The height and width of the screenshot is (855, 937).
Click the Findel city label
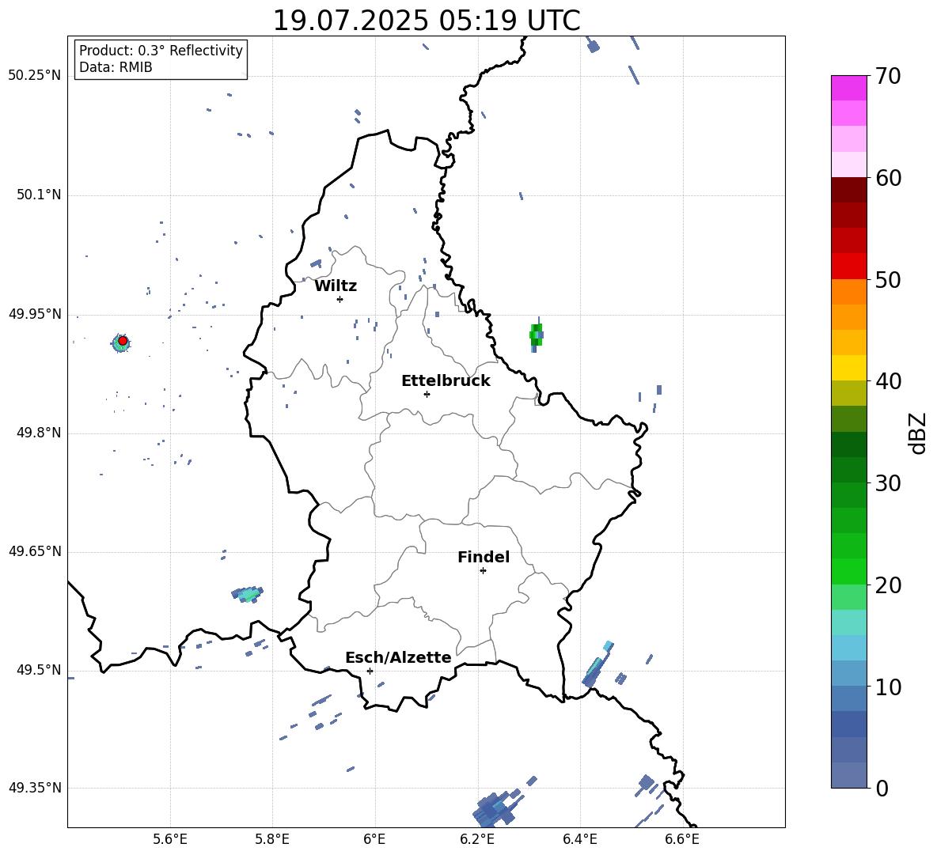[484, 557]
